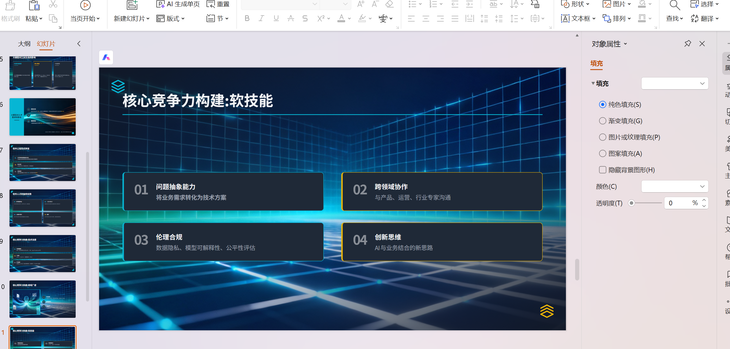Click the transparency slider handle
This screenshot has height=349, width=730.
631,203
